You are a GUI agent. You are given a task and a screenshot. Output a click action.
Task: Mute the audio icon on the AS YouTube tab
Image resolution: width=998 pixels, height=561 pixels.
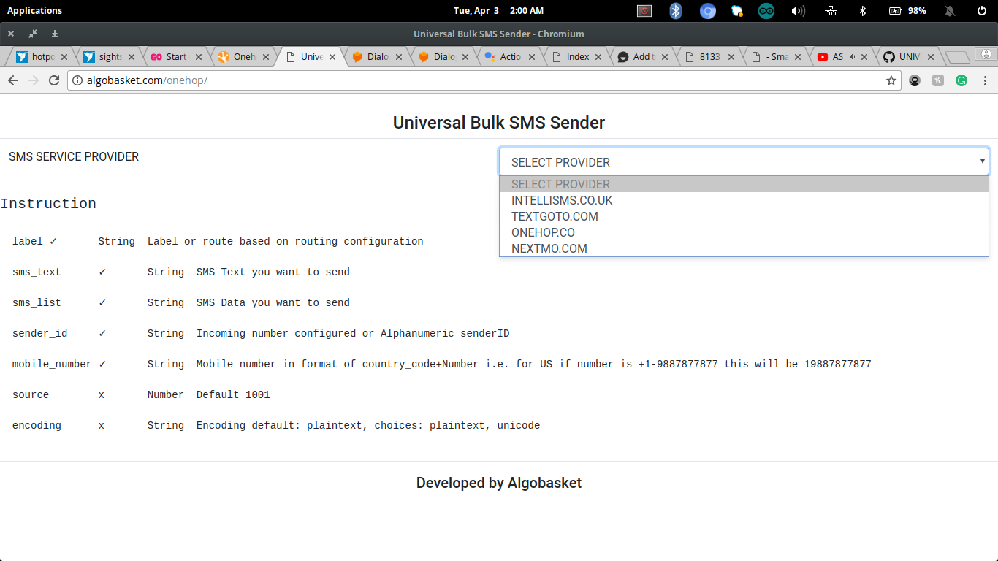tap(853, 56)
